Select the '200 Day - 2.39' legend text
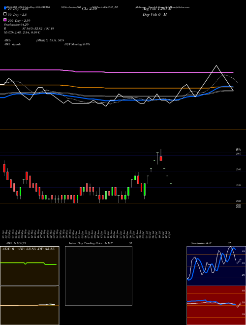 19,21
